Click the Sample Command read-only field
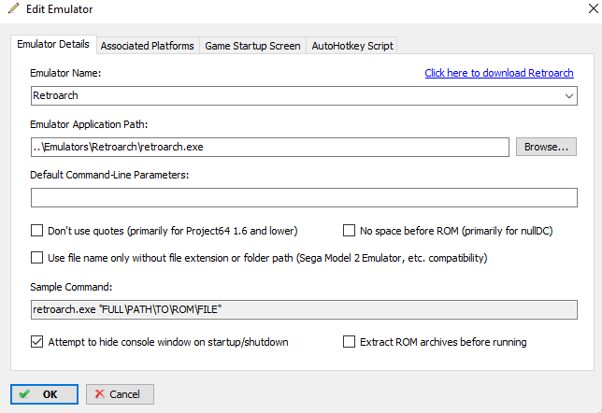The height and width of the screenshot is (413, 602). (304, 310)
